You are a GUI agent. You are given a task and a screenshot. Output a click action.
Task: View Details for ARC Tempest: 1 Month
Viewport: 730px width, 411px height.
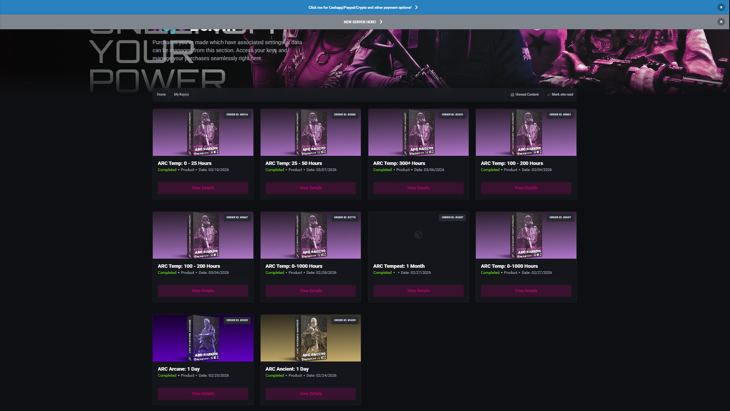[418, 291]
